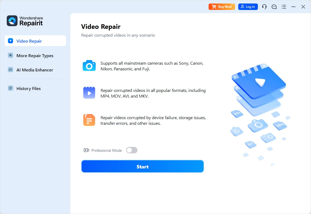Expand the title bar menu list icon
311x214 pixels.
(284, 7)
